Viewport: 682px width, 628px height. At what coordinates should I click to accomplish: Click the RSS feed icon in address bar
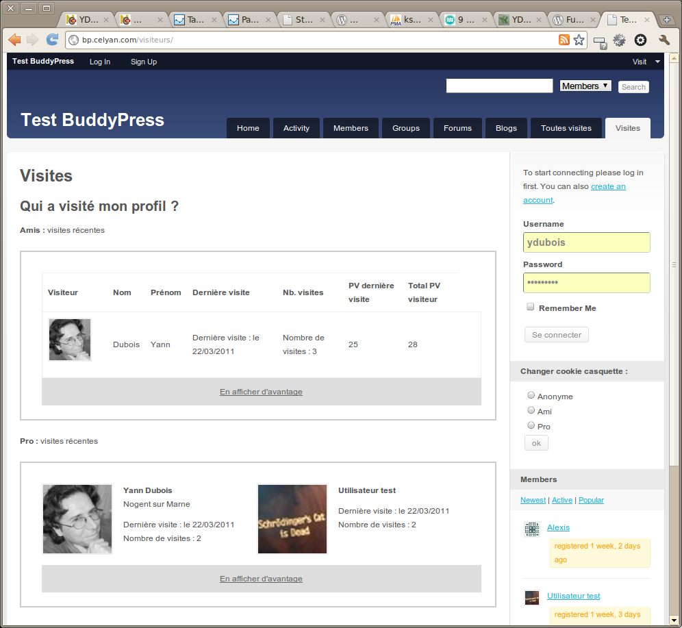click(564, 40)
